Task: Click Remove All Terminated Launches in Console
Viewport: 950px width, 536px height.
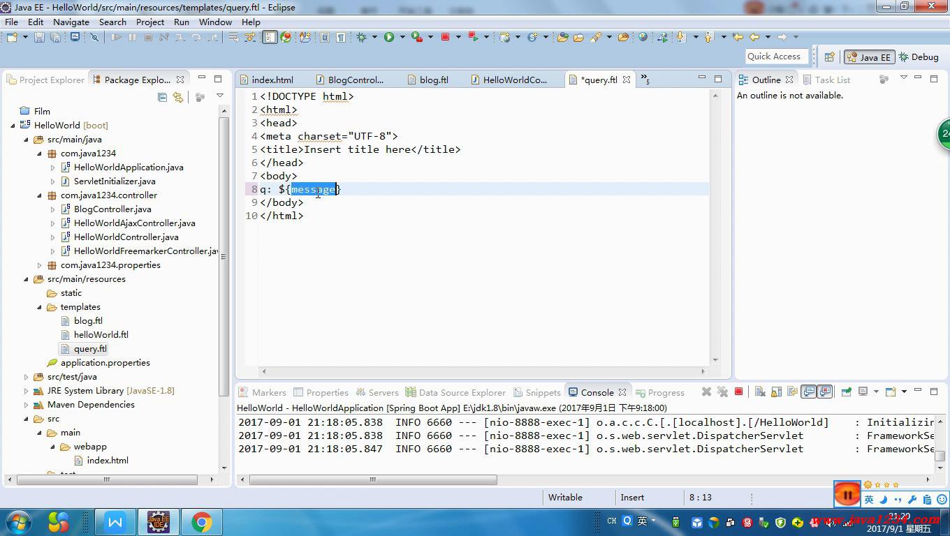Action: 722,392
